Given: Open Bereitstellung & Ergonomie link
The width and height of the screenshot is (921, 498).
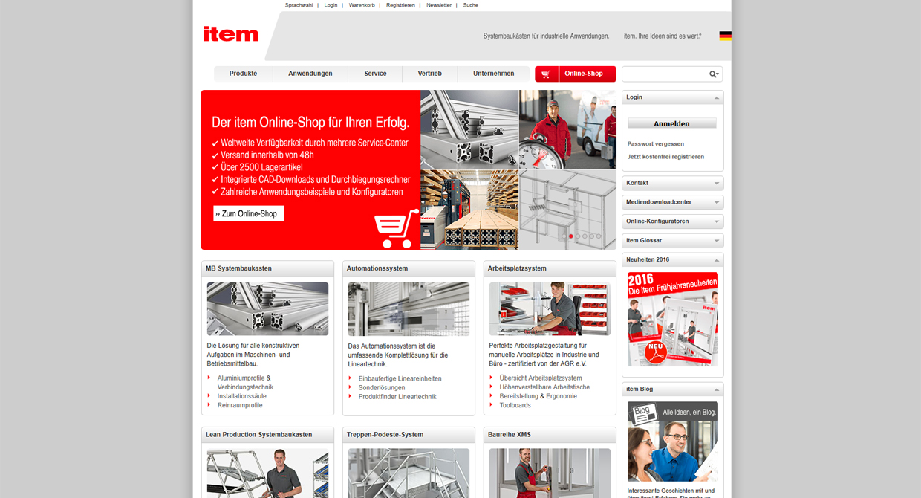Looking at the screenshot, I should 538,396.
